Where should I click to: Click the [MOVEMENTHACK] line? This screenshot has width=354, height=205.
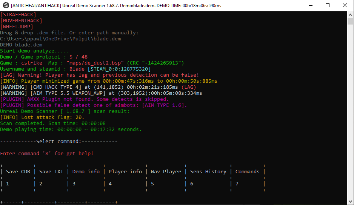pyautogui.click(x=21, y=21)
